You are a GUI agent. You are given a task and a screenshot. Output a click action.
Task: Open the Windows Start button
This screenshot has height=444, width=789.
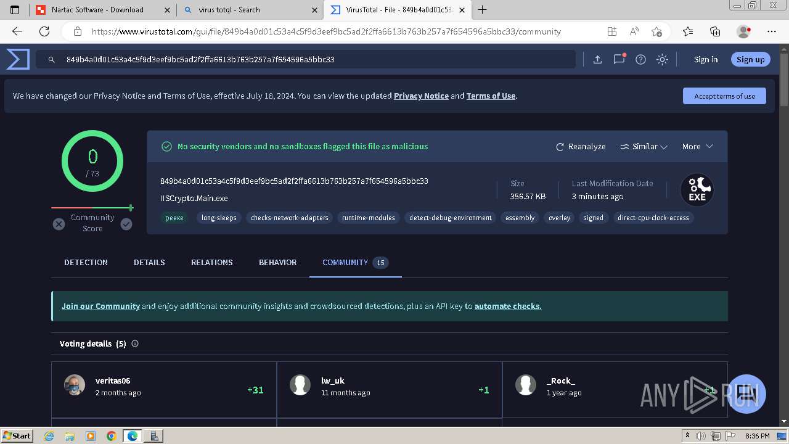[17, 436]
